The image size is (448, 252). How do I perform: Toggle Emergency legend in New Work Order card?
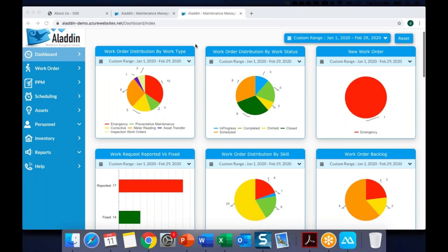(366, 132)
